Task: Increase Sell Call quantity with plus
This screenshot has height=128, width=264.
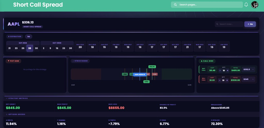Action: coord(227,80)
